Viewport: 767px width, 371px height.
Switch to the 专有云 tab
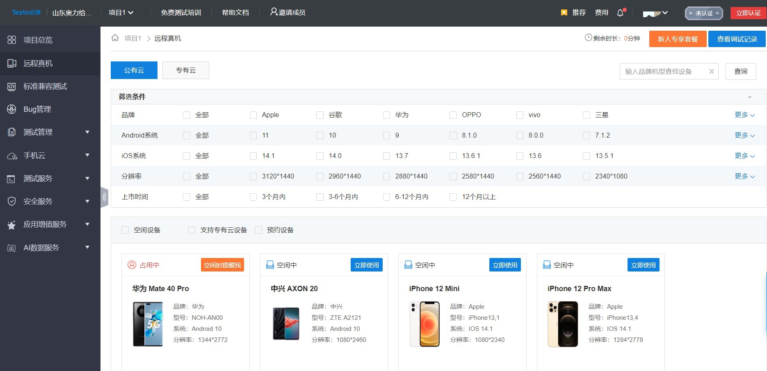coord(186,70)
